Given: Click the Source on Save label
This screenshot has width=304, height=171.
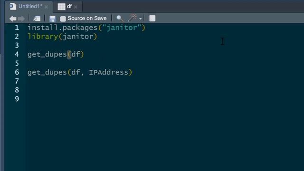Looking at the screenshot, I should point(87,18).
